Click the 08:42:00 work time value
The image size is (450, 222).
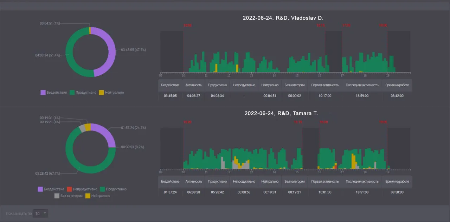[397, 96]
